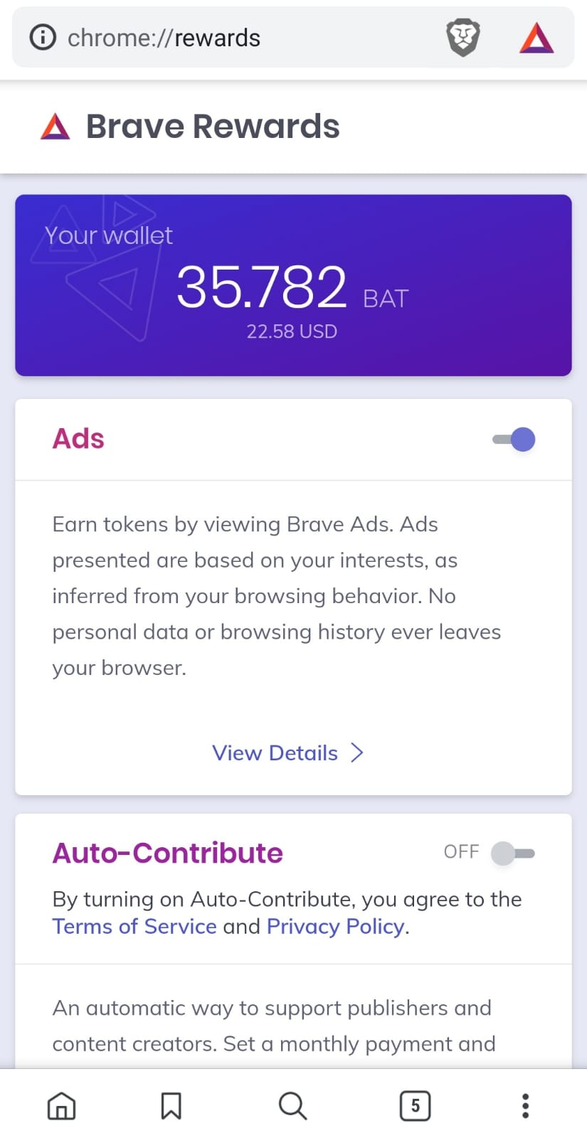This screenshot has width=587, height=1138.
Task: Tap the search magnifier icon
Action: pos(292,1106)
